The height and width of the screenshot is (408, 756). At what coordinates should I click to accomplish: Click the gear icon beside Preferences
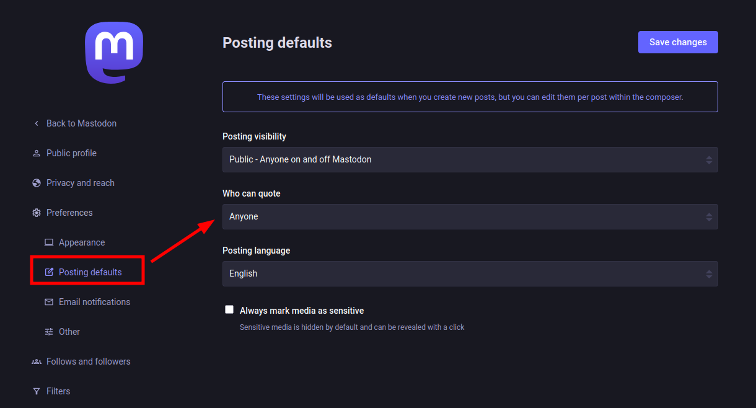click(x=37, y=213)
